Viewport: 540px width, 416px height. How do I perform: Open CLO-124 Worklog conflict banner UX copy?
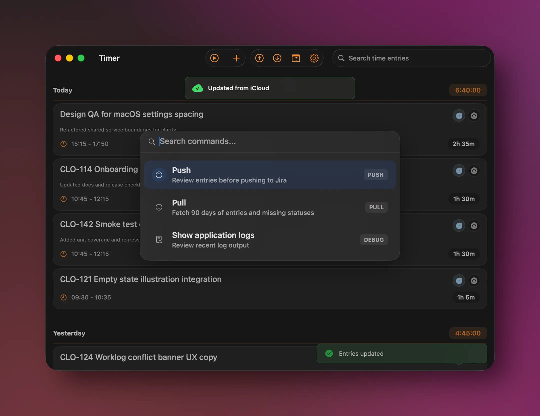138,357
